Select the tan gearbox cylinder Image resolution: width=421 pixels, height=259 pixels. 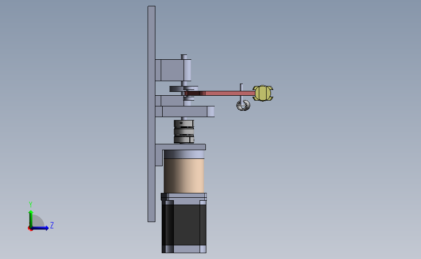click(x=184, y=175)
